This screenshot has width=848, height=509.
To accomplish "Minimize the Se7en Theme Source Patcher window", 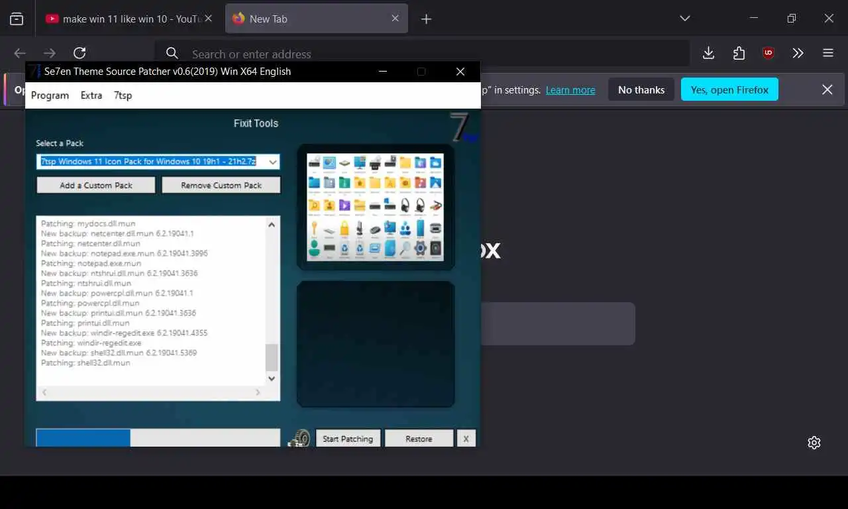I will point(382,72).
